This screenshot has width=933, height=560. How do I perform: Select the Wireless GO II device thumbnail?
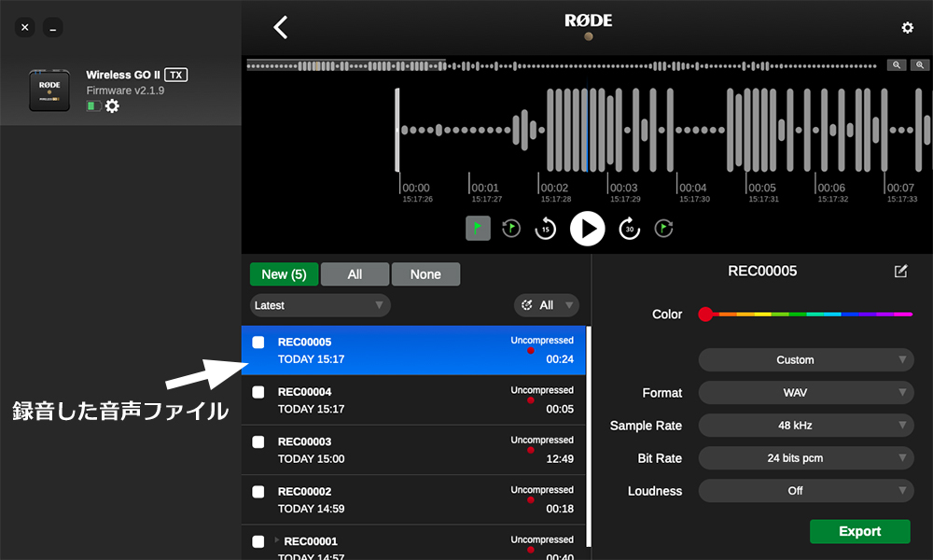coord(49,91)
